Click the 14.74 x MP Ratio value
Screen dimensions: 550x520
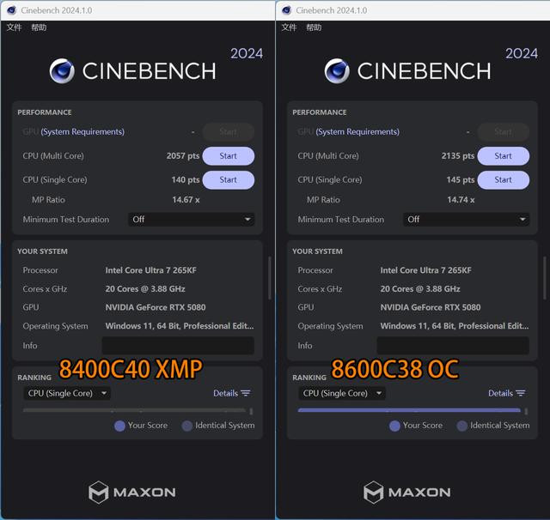[x=461, y=200]
